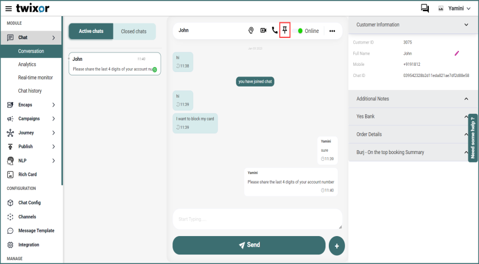Start a voice call with John
This screenshot has height=264, width=479.
click(x=274, y=31)
